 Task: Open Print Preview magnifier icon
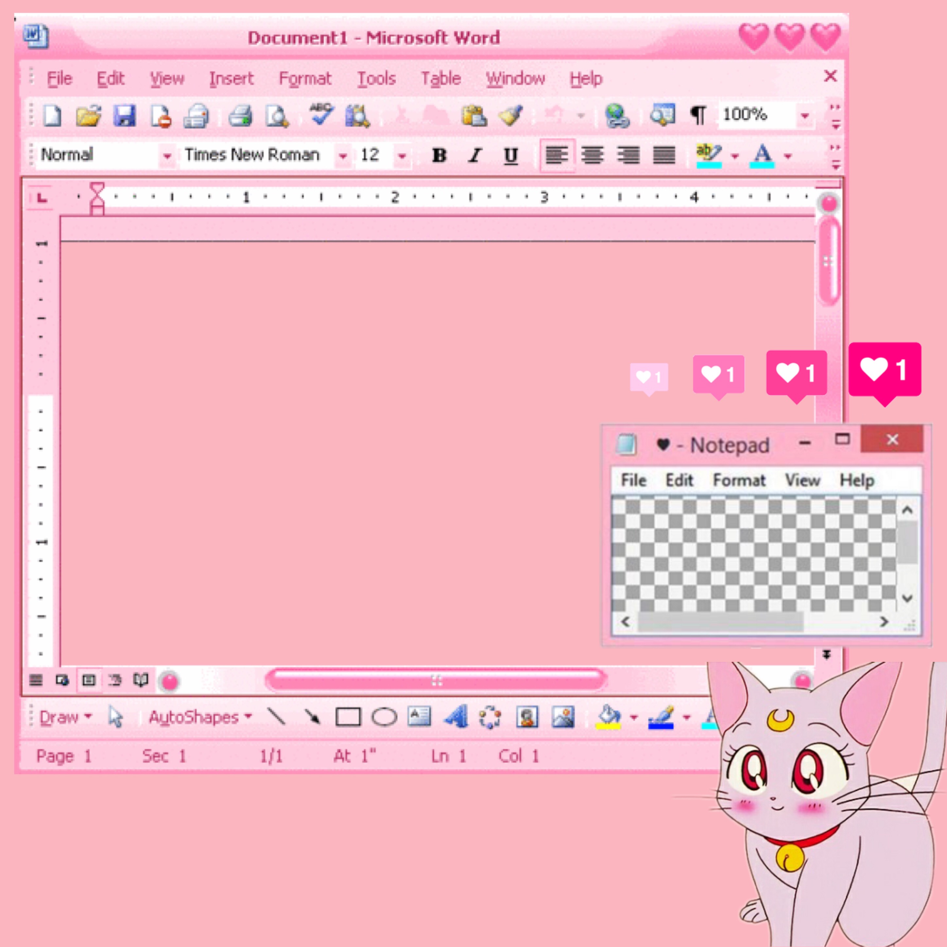point(277,117)
